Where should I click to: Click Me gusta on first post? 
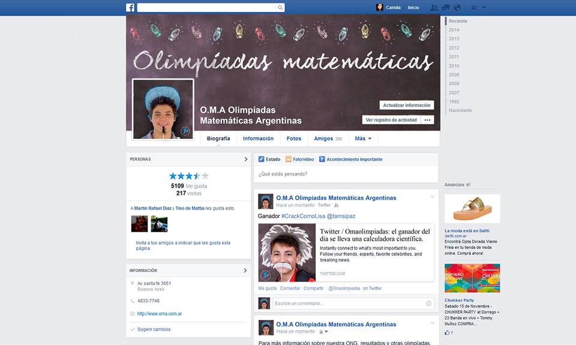point(268,289)
